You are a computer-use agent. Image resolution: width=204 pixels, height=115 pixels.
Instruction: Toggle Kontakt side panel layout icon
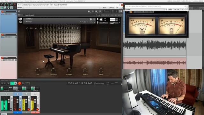pos(120,11)
